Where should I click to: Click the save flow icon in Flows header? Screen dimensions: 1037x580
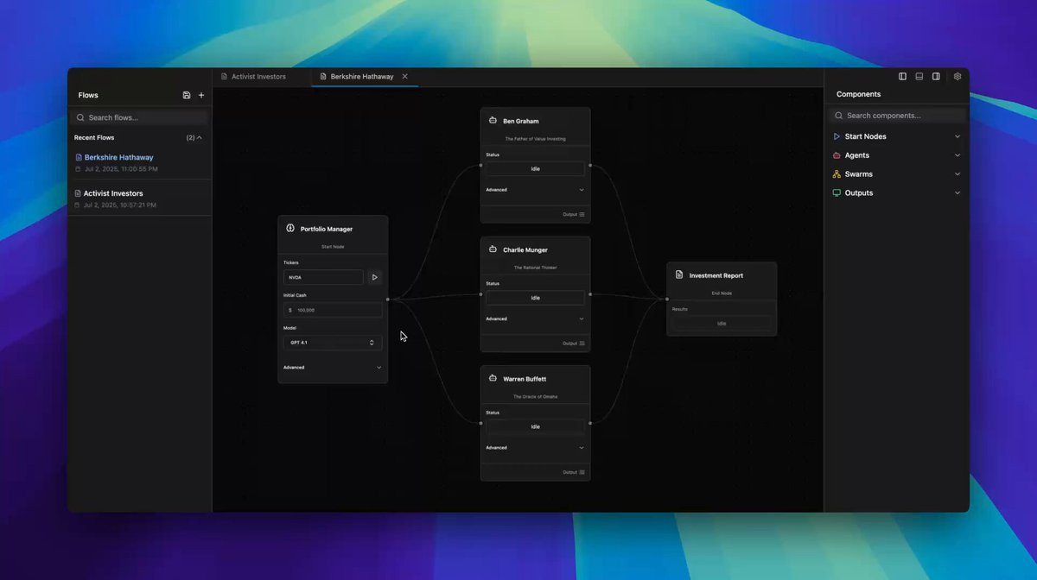(187, 95)
